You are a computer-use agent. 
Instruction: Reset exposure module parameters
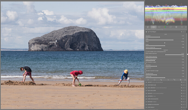coord(183,93)
